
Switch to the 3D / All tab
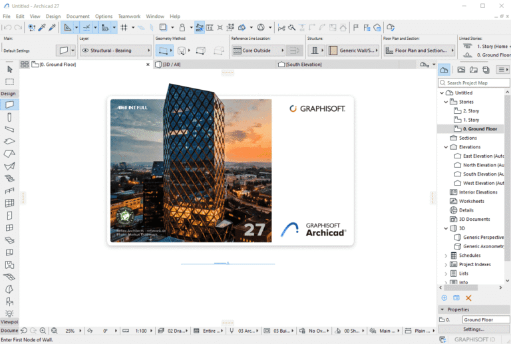[215, 65]
